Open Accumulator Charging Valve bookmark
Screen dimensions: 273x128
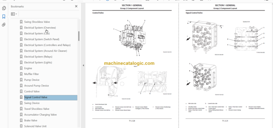point(41,115)
